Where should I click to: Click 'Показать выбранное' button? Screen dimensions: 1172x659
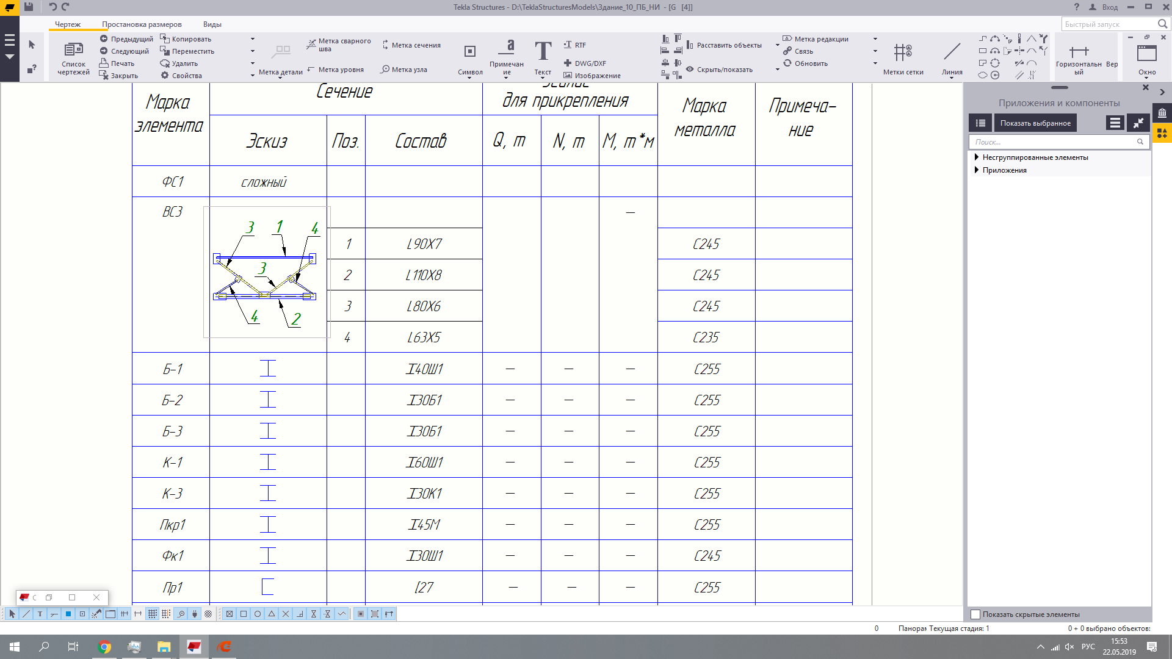point(1035,123)
